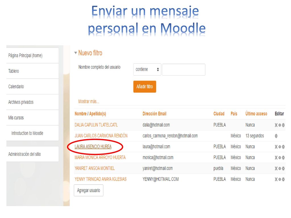Image resolution: width=291 pixels, height=218 pixels.
Task: Suspend MARIA MONICA ARROYO HUERTA with eye icon
Action: [x=280, y=158]
